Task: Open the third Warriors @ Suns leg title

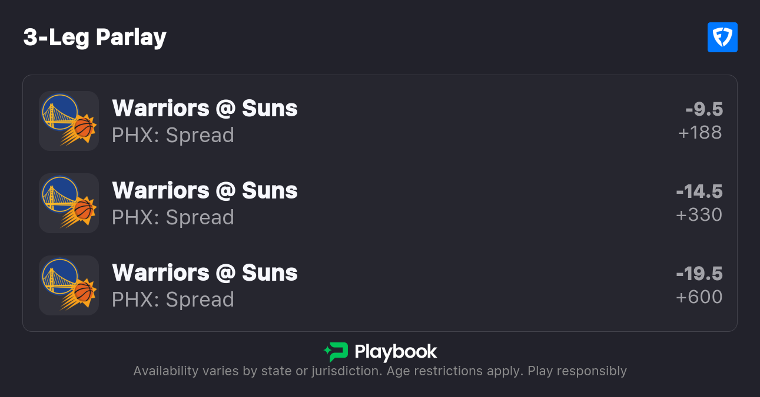Action: (205, 273)
